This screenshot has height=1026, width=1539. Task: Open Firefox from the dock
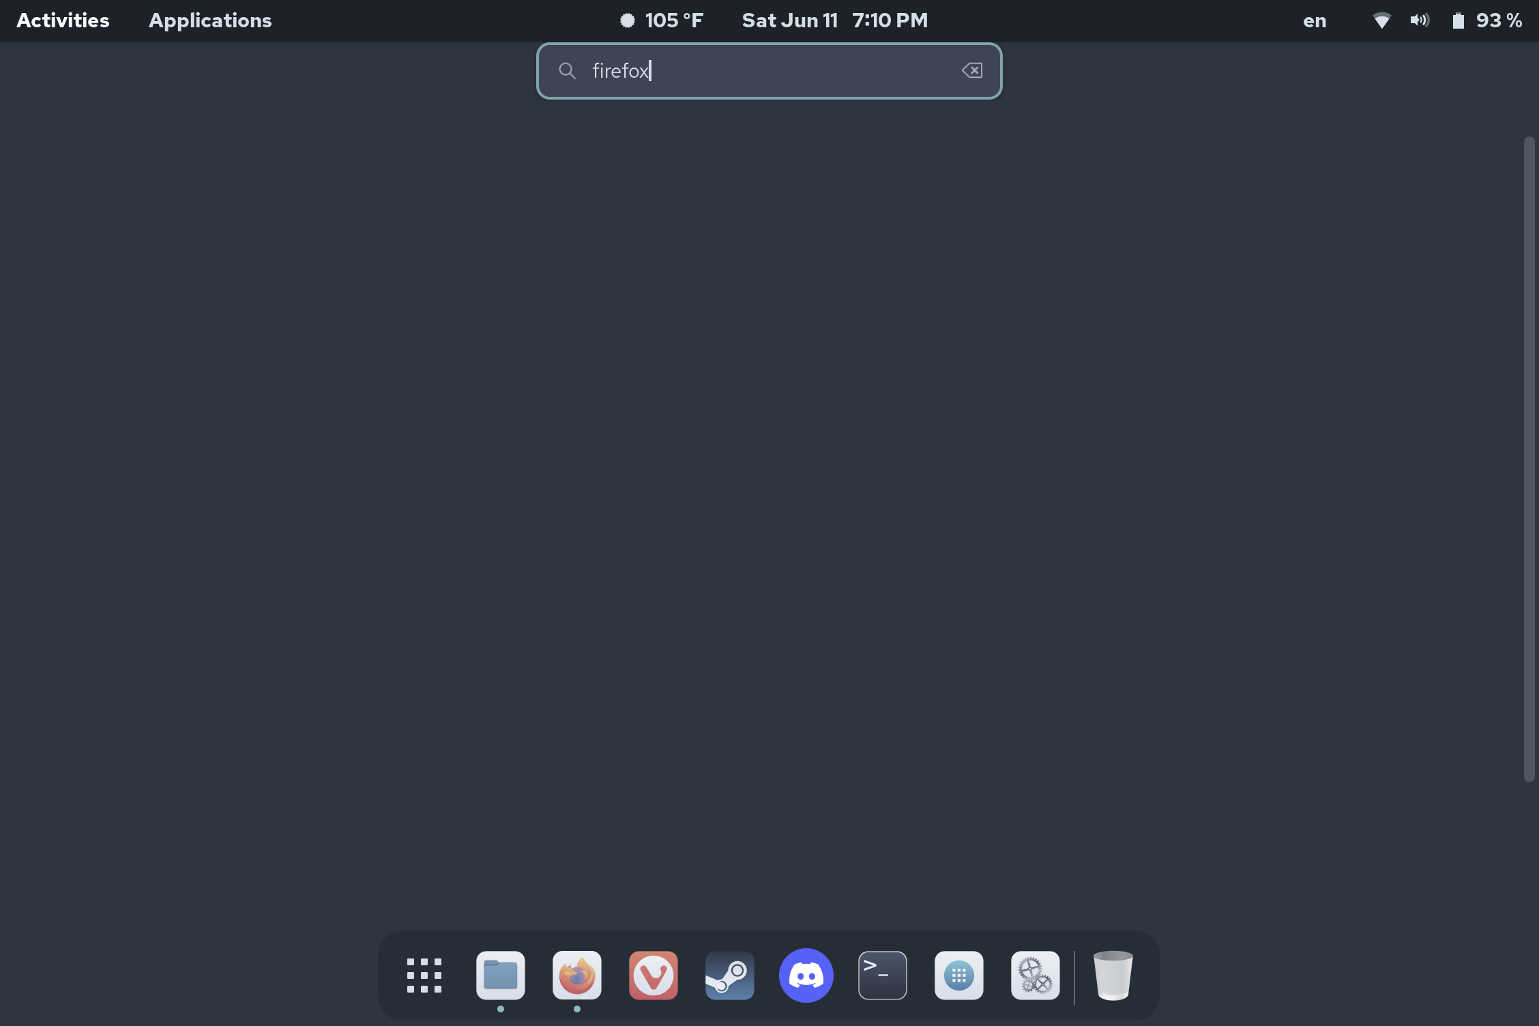coord(576,976)
